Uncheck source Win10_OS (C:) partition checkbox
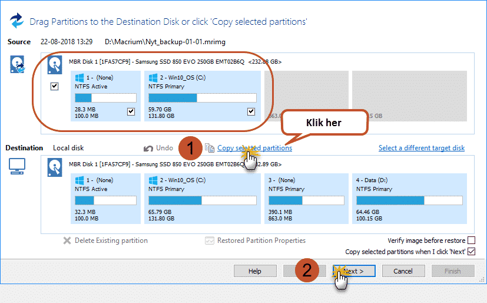Image resolution: width=487 pixels, height=303 pixels. (251, 112)
